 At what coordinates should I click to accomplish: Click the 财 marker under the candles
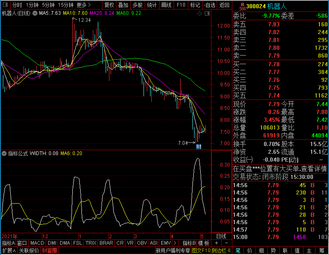(199, 146)
